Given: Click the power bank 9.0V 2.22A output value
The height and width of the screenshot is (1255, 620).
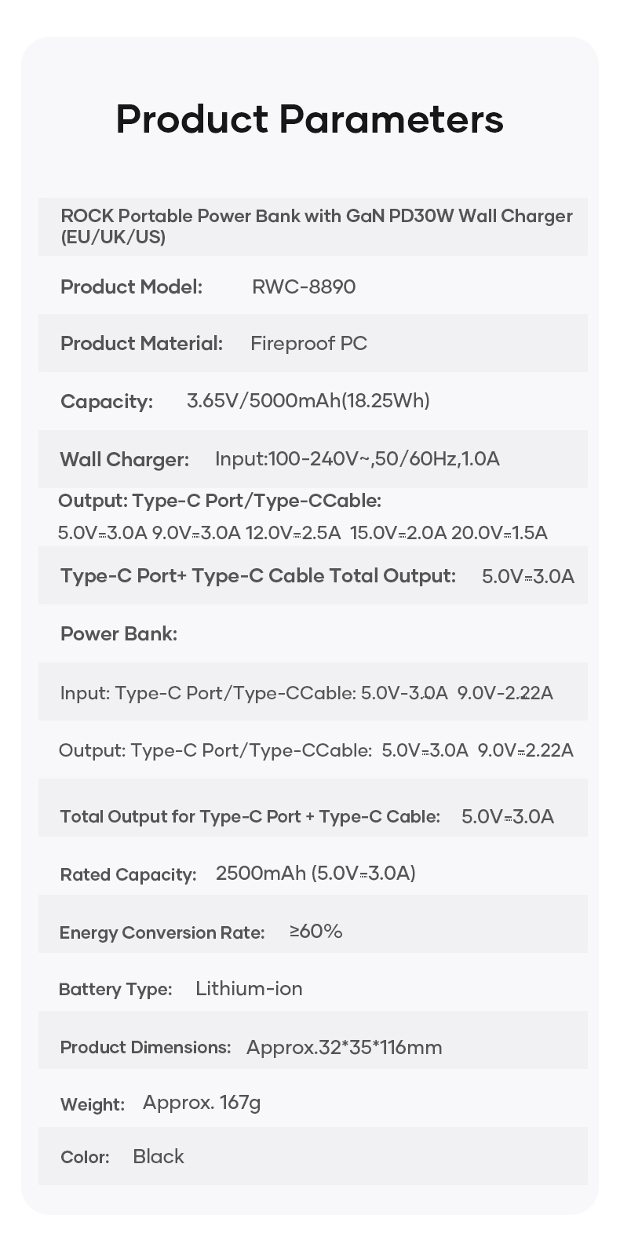Looking at the screenshot, I should tap(525, 750).
